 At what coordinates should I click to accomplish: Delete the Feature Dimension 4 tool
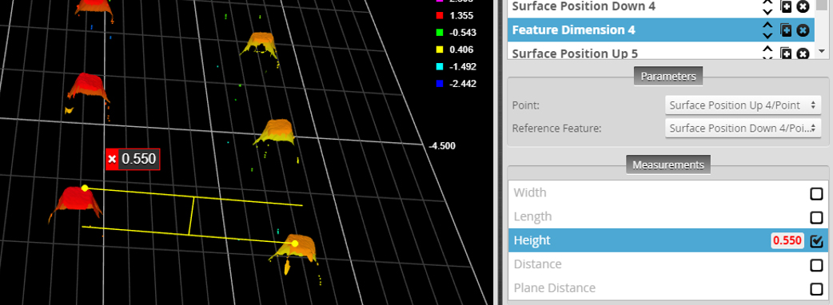803,30
